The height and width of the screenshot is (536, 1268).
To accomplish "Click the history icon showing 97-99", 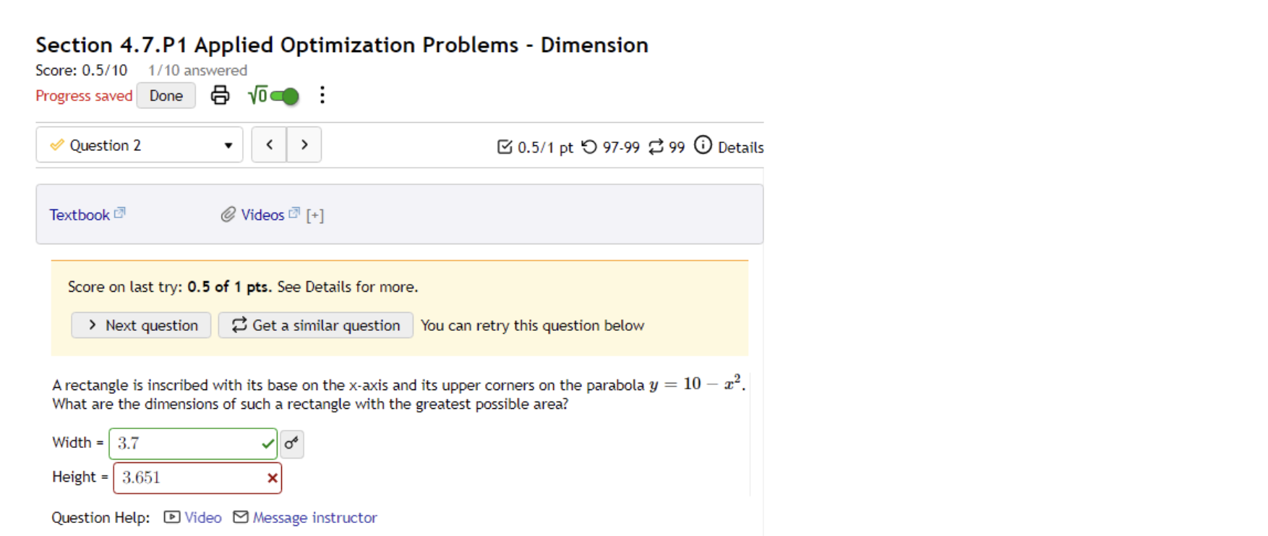I will [589, 147].
